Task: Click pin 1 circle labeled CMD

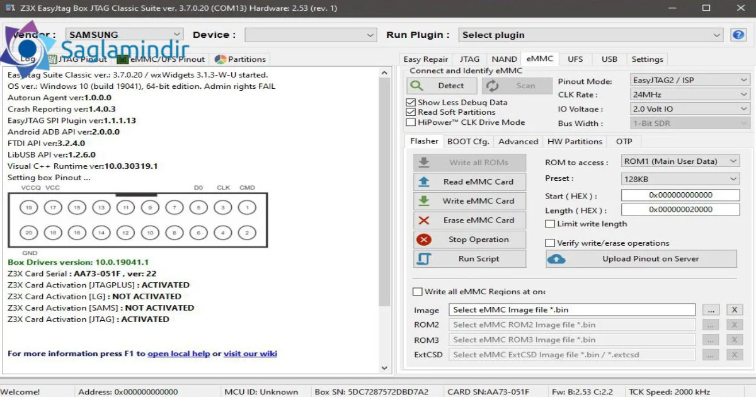Action: (x=247, y=207)
